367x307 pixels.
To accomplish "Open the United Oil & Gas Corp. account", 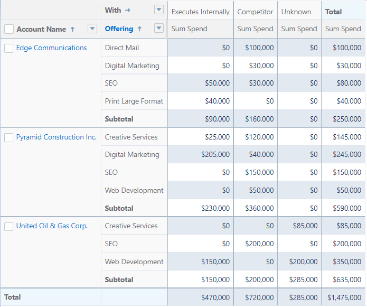I will [x=52, y=226].
